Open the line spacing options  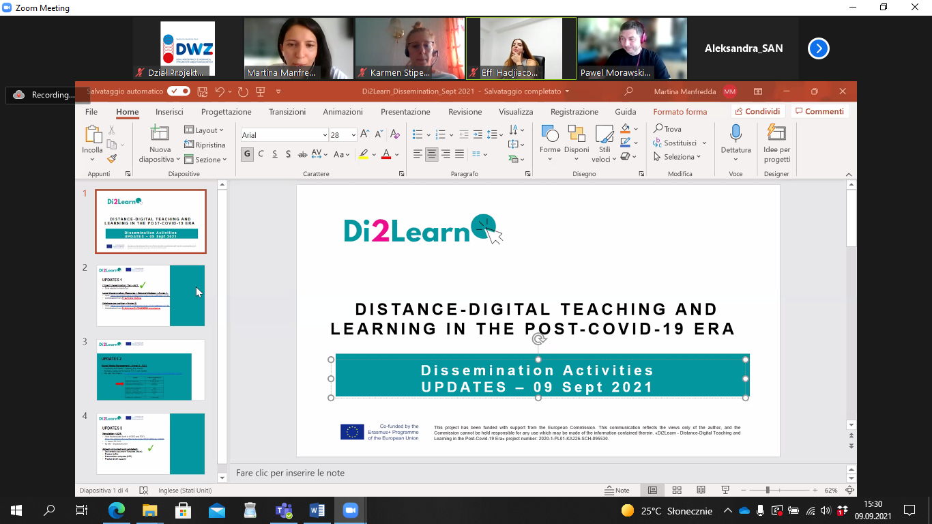[496, 134]
